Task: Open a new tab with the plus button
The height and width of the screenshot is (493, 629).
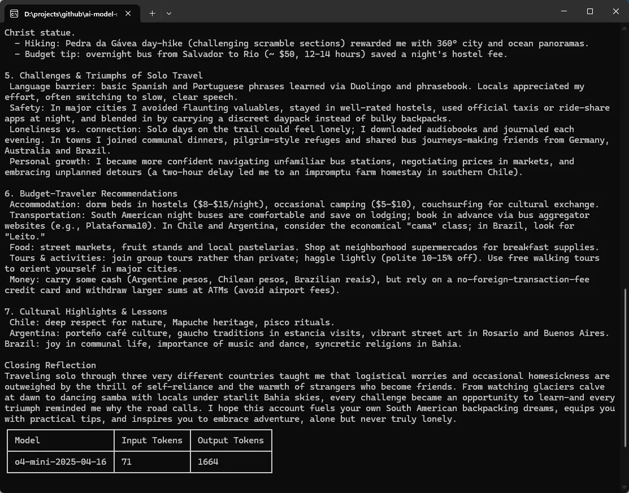Action: pos(152,13)
